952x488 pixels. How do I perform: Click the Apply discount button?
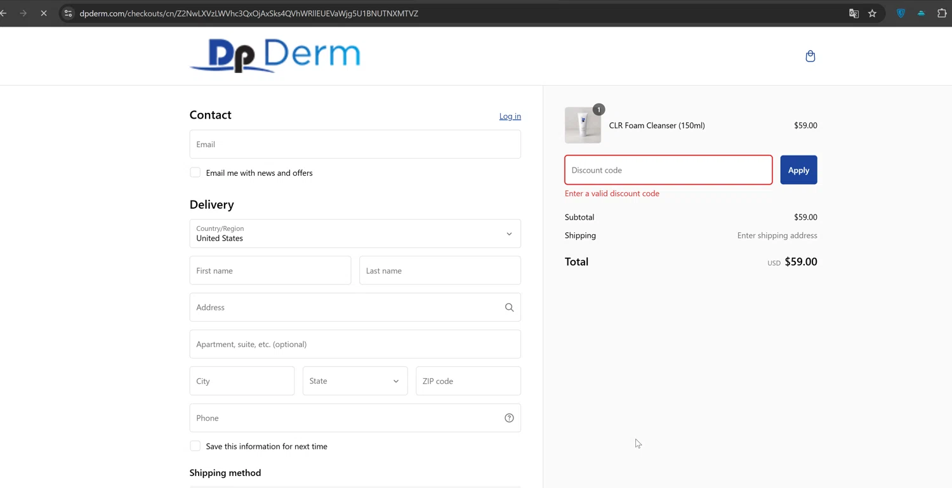[x=798, y=170]
